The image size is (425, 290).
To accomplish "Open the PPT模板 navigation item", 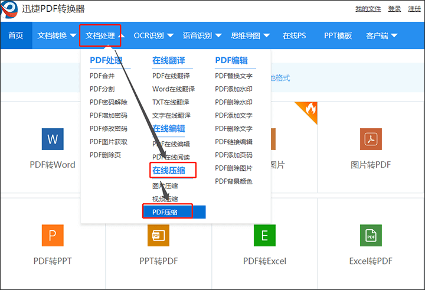I will [338, 36].
